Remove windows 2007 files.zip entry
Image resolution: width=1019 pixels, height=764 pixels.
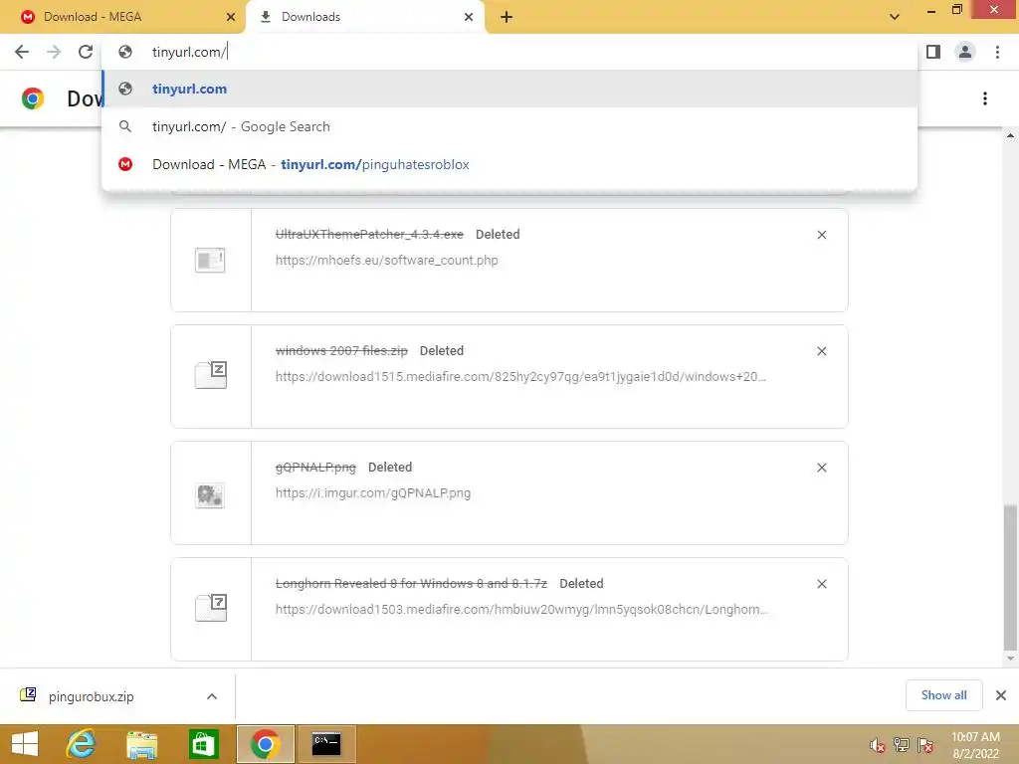(x=821, y=351)
